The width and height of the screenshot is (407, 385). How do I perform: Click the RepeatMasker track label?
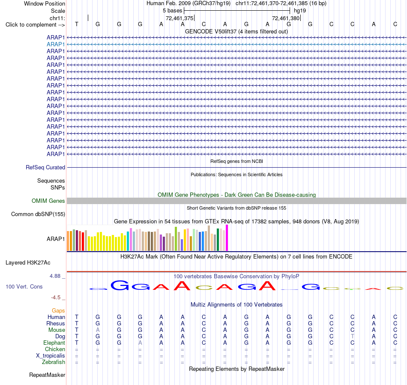tap(47, 375)
